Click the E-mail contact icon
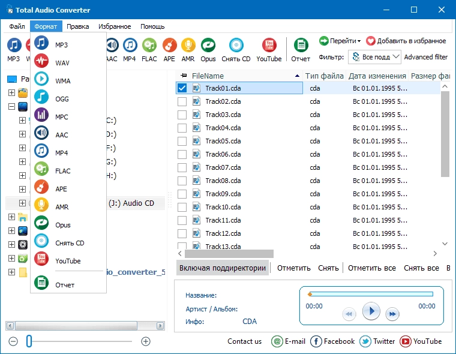 [277, 341]
